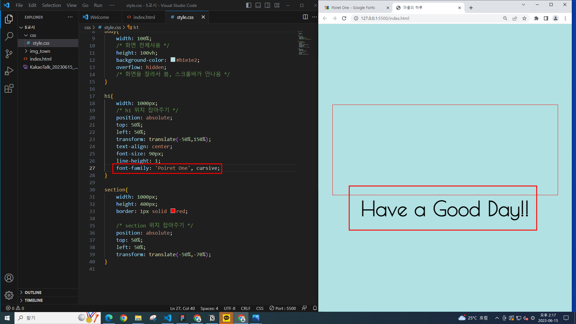Expand the img_town folder
The image size is (576, 324).
pyautogui.click(x=40, y=51)
